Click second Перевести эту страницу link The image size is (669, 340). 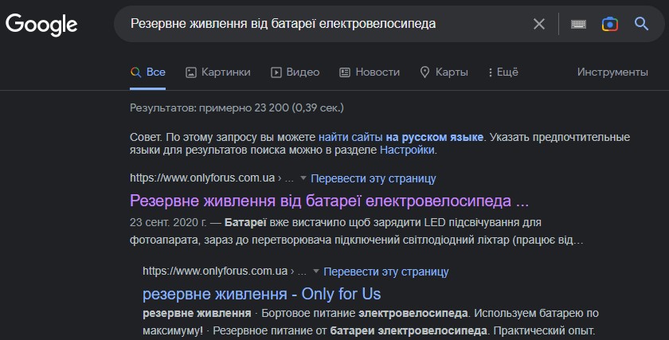click(386, 272)
